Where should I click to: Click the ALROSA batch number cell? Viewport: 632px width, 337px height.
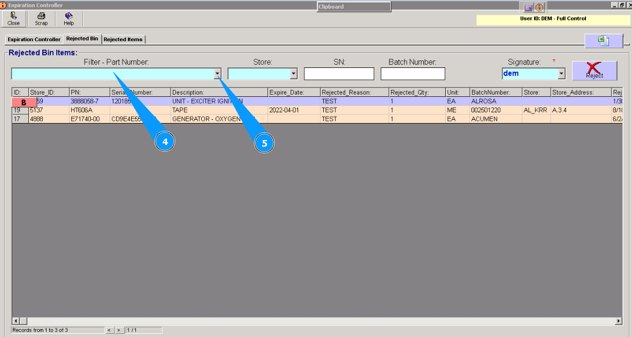496,101
